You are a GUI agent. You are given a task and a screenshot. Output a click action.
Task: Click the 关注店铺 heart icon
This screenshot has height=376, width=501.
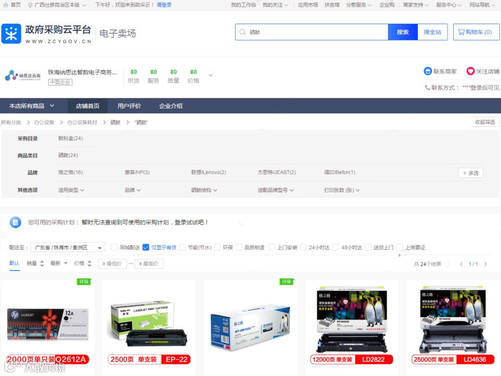click(x=470, y=71)
